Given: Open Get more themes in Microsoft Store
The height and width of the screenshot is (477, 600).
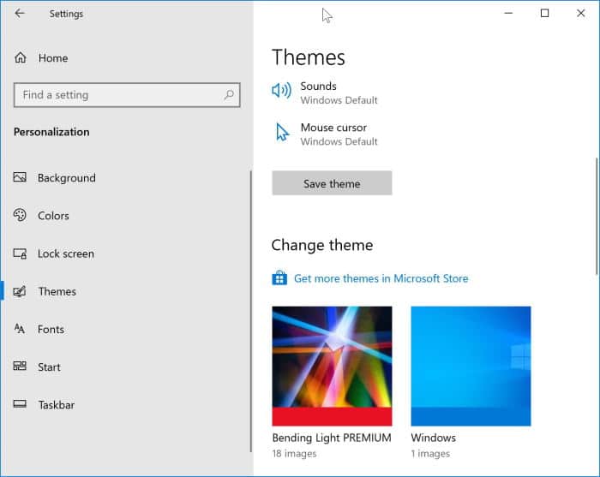Looking at the screenshot, I should pyautogui.click(x=381, y=278).
